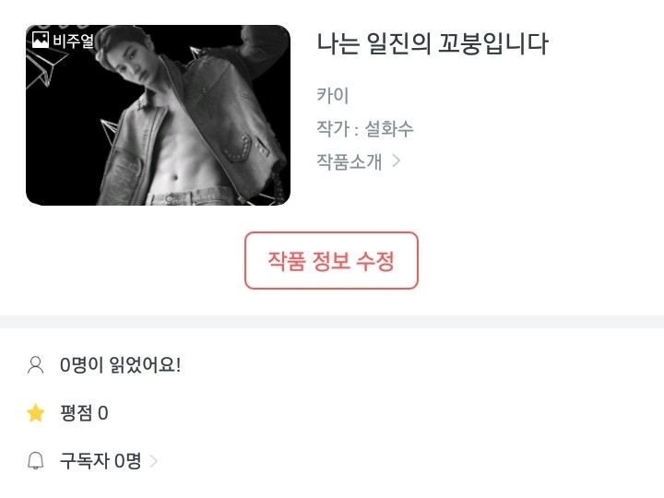Open the 작품소개 work introduction
Viewport: 664px width, 498px height.
pyautogui.click(x=350, y=161)
